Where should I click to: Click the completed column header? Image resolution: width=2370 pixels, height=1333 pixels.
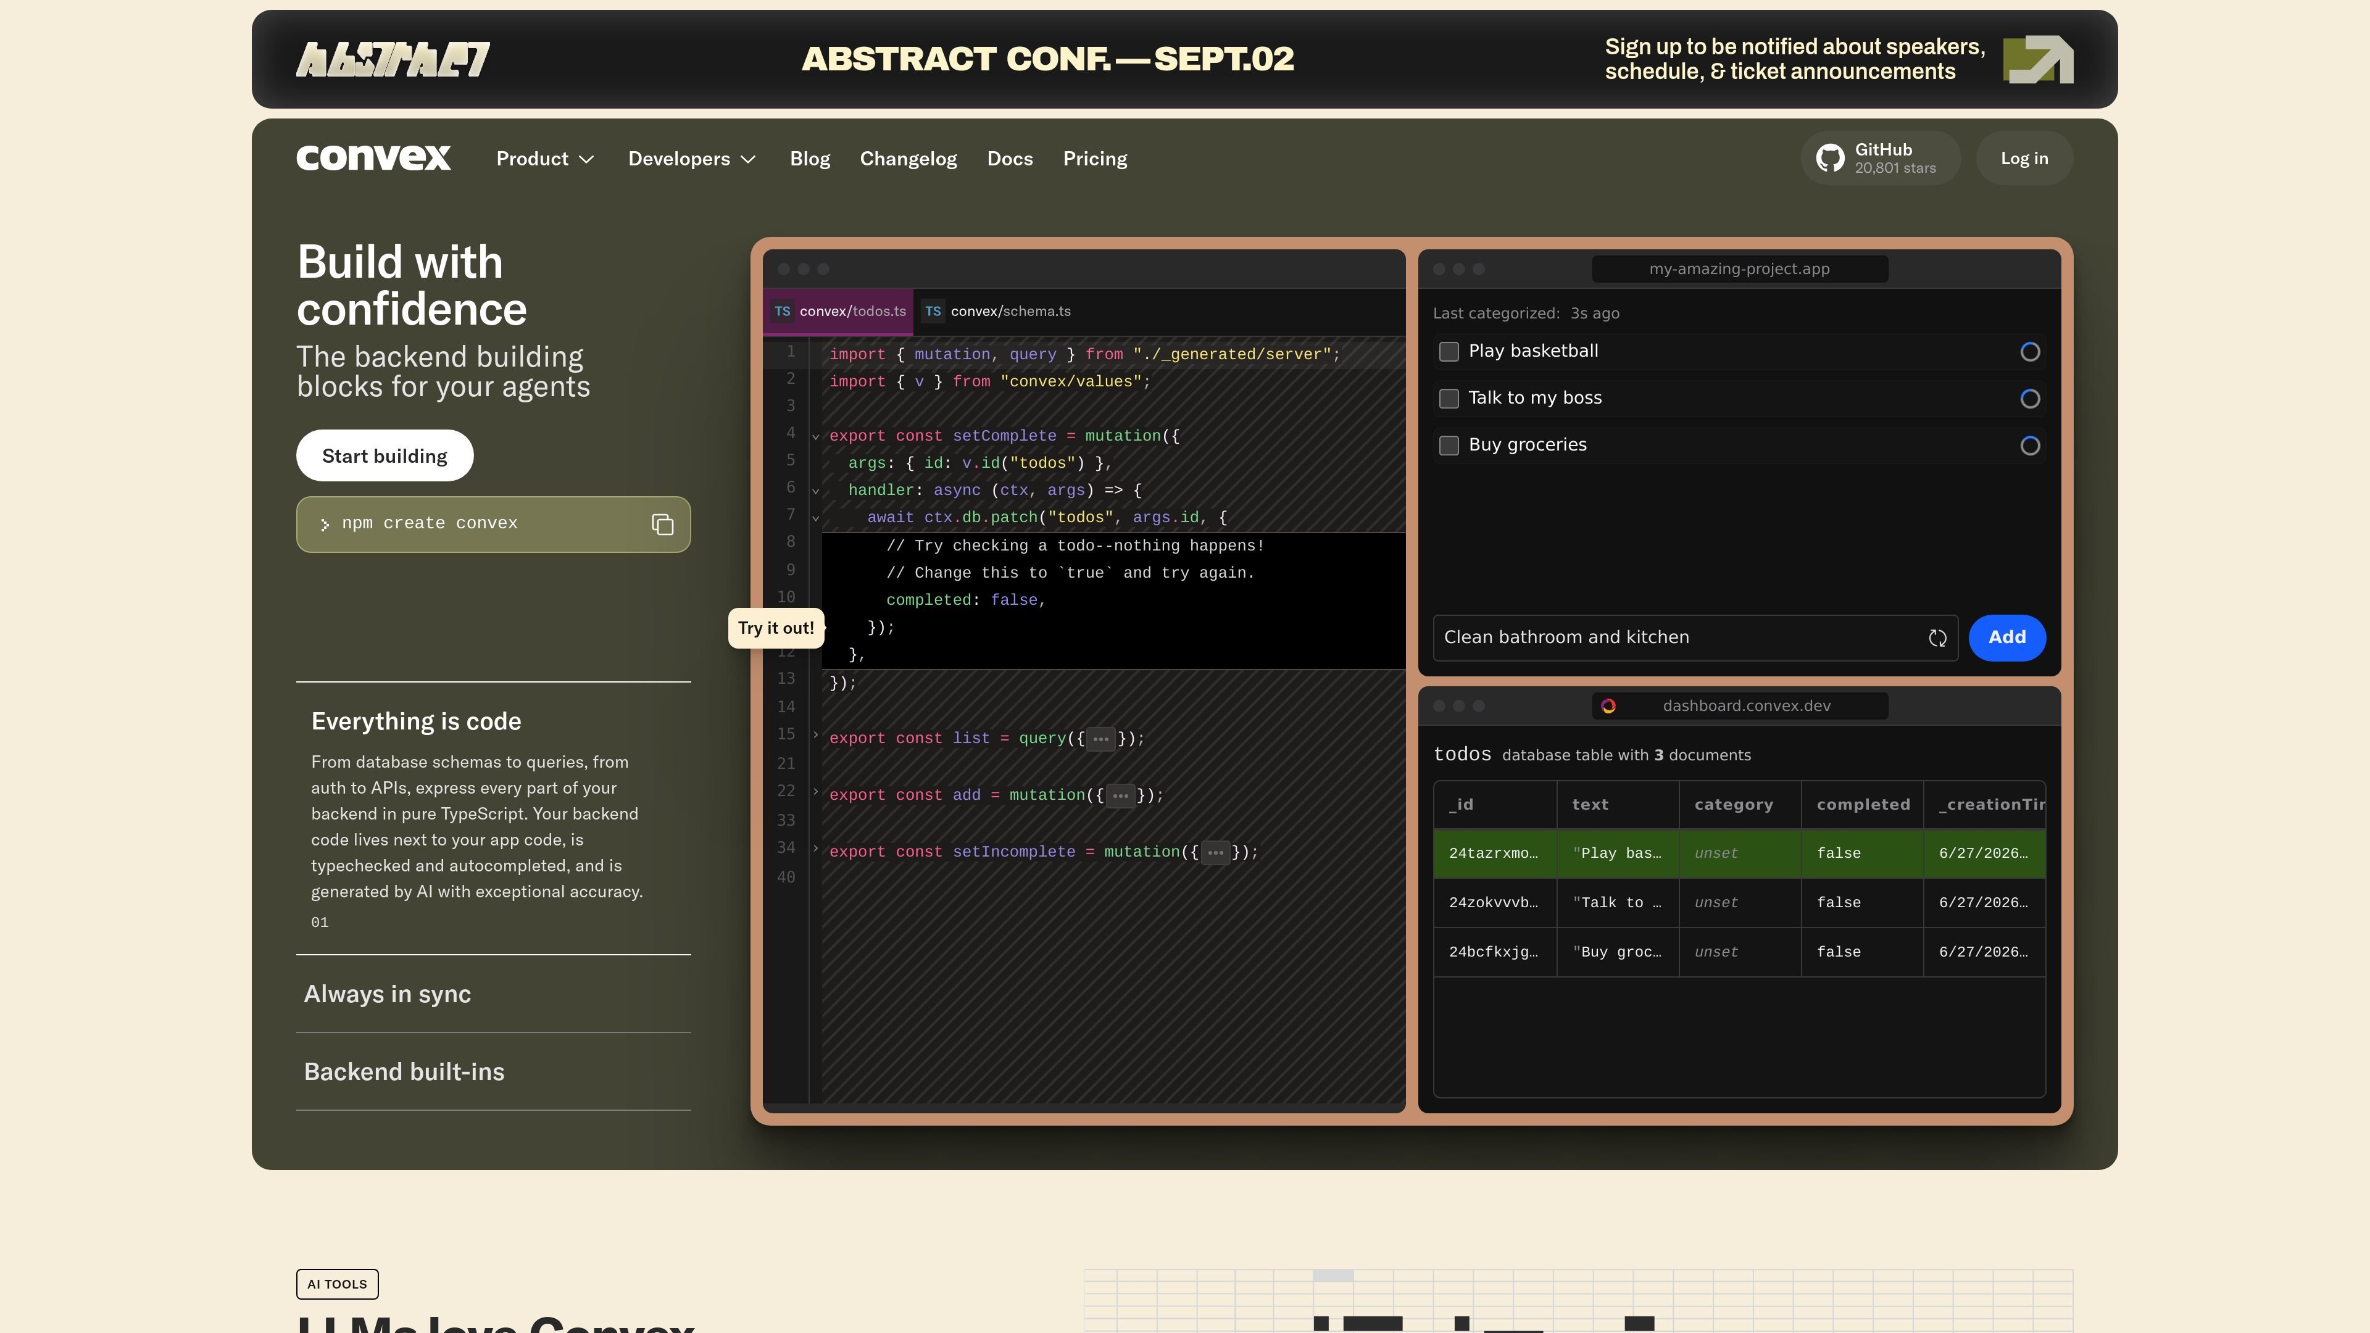click(1862, 805)
